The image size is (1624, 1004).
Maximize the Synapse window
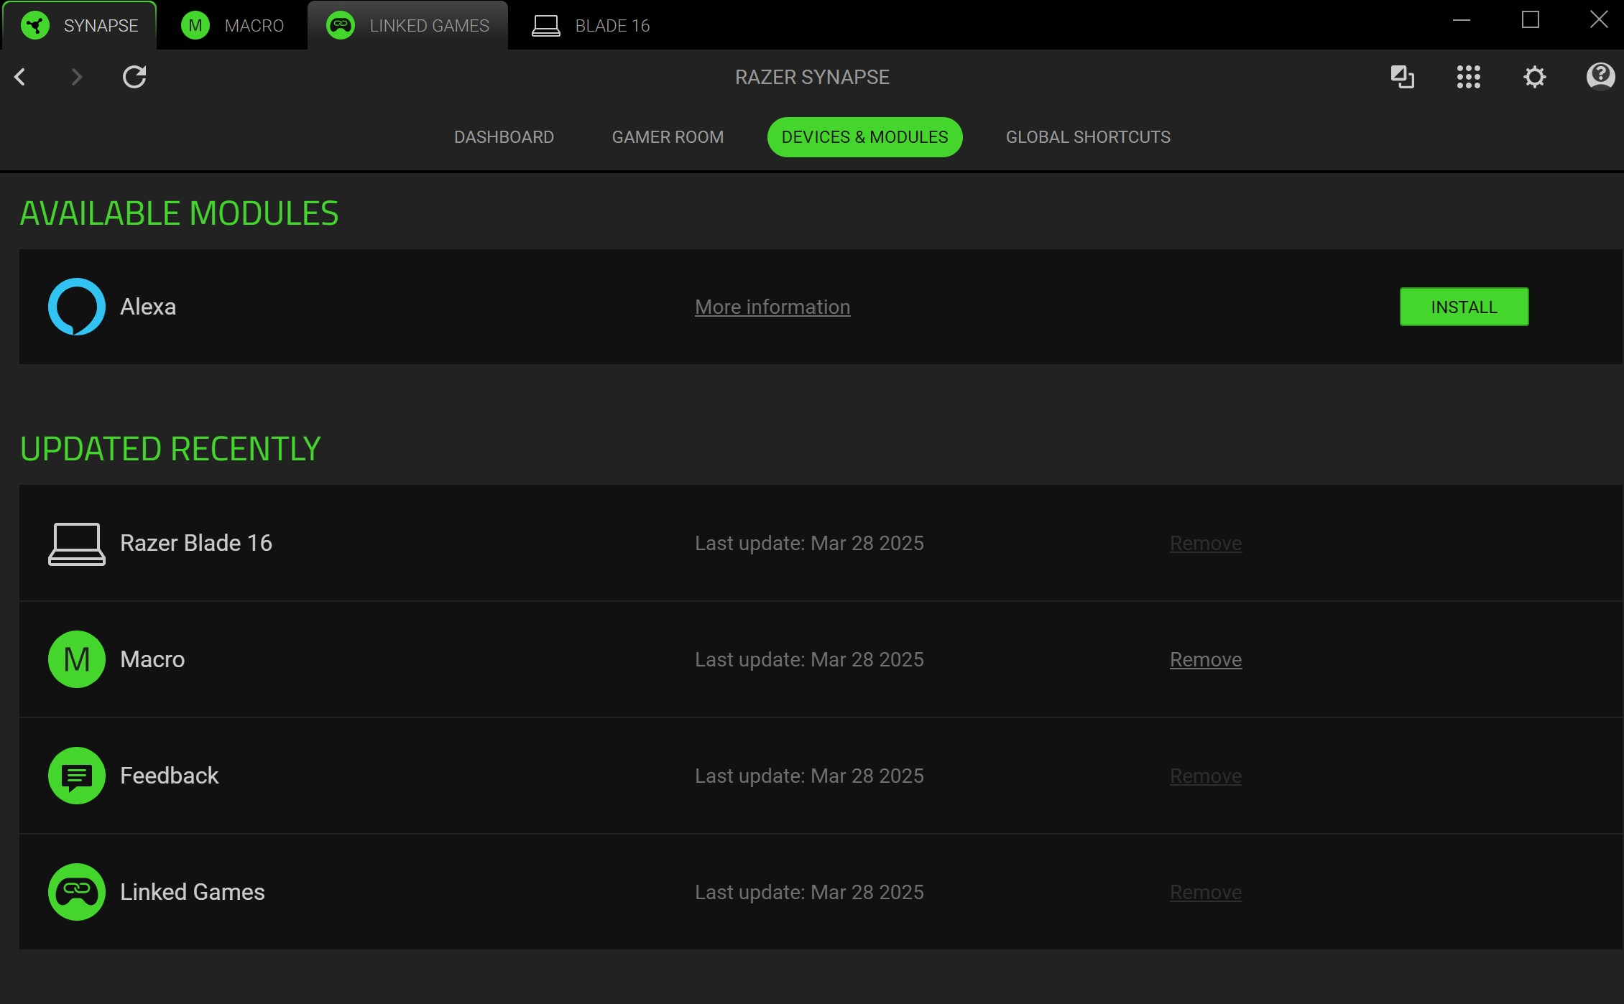tap(1531, 20)
